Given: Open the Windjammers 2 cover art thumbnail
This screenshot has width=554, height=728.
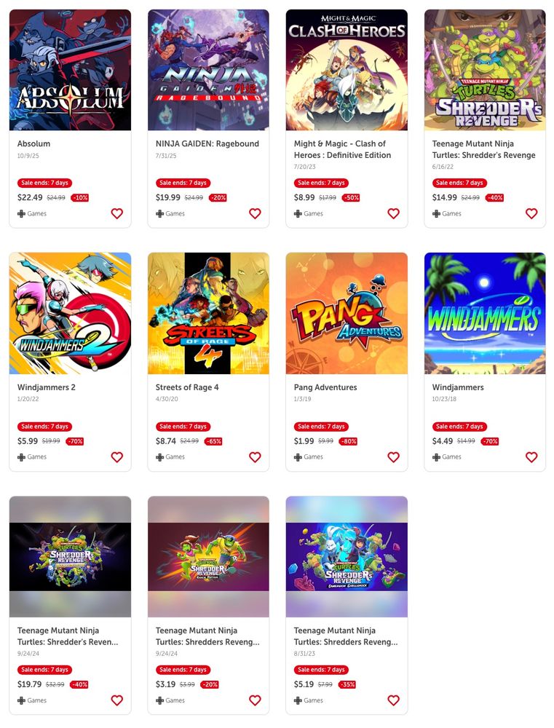Looking at the screenshot, I should click(x=70, y=313).
